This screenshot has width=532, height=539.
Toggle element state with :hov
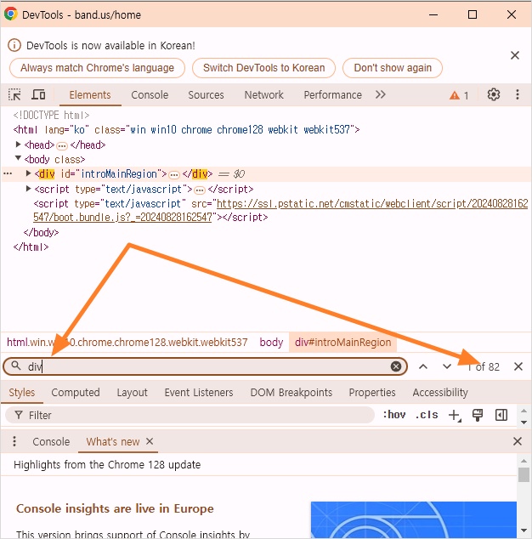tap(394, 415)
